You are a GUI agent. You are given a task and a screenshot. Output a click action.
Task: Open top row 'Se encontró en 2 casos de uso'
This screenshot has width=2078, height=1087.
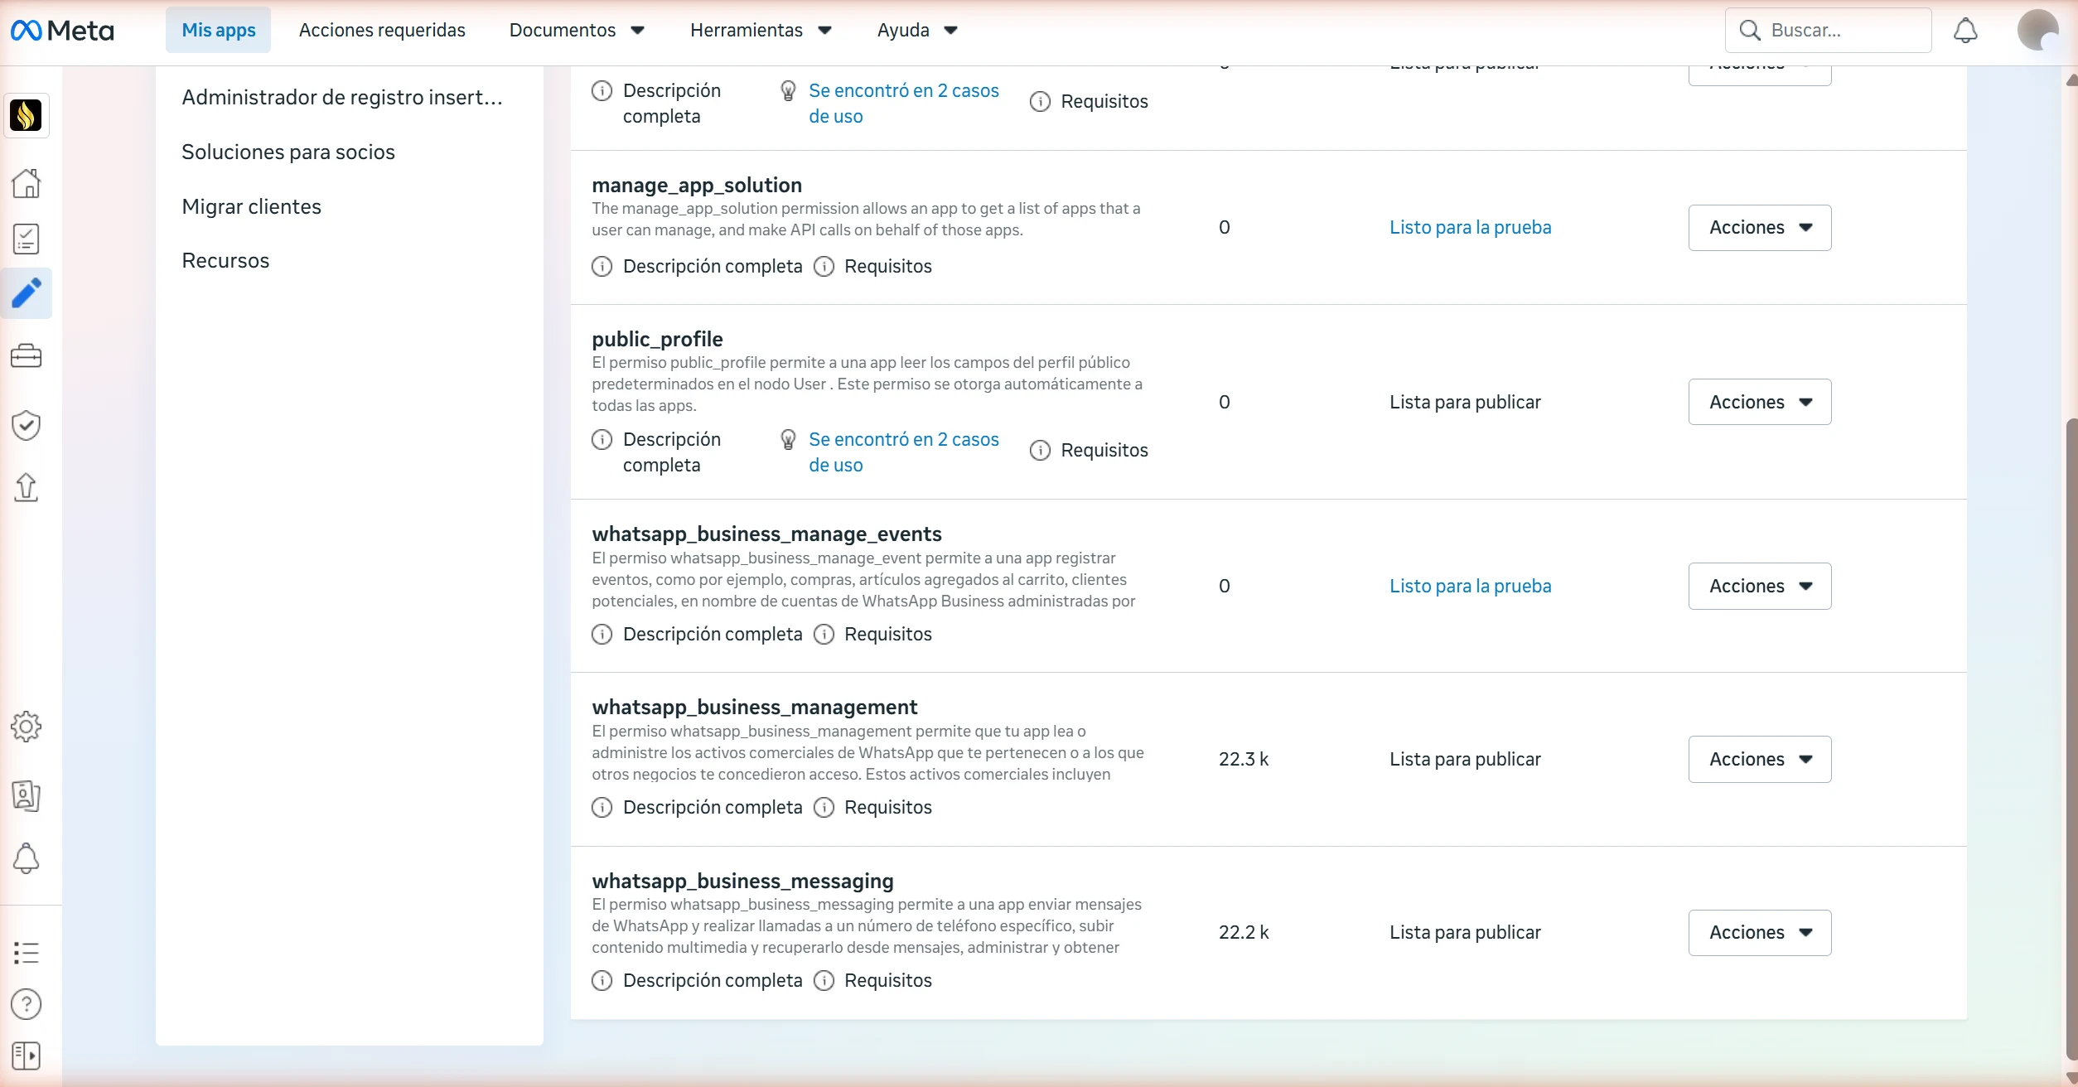[904, 104]
